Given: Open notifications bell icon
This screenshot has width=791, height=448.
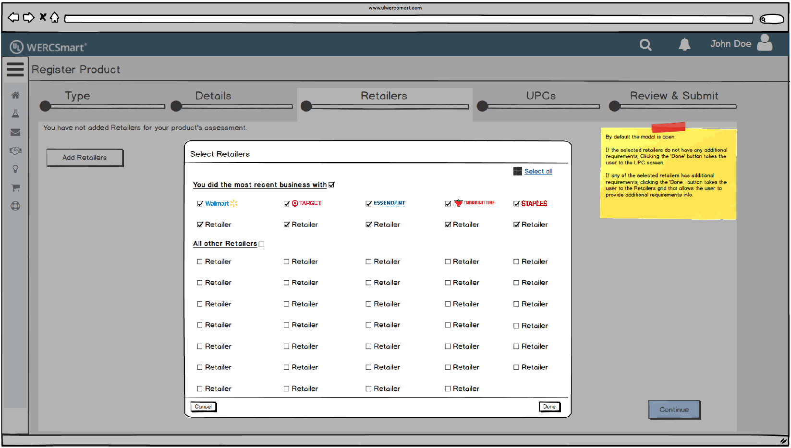Looking at the screenshot, I should click(684, 45).
